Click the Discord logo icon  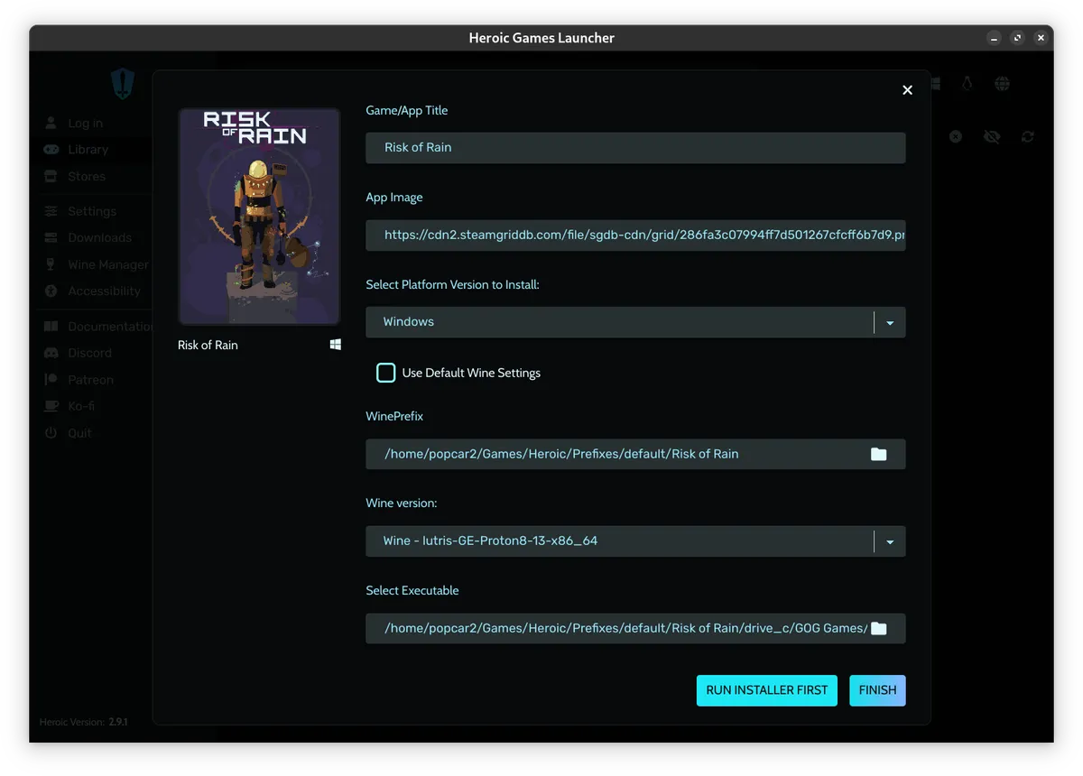[51, 353]
